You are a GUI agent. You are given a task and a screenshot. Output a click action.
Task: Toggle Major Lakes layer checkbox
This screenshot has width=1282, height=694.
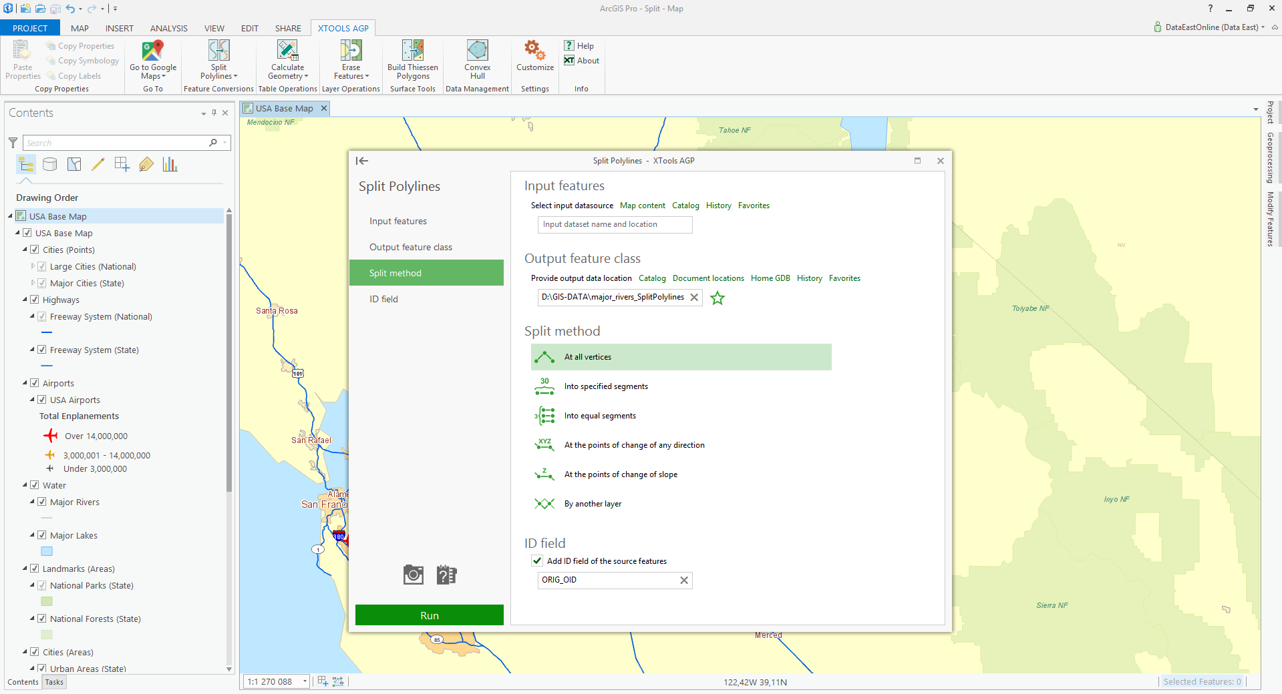tap(42, 535)
